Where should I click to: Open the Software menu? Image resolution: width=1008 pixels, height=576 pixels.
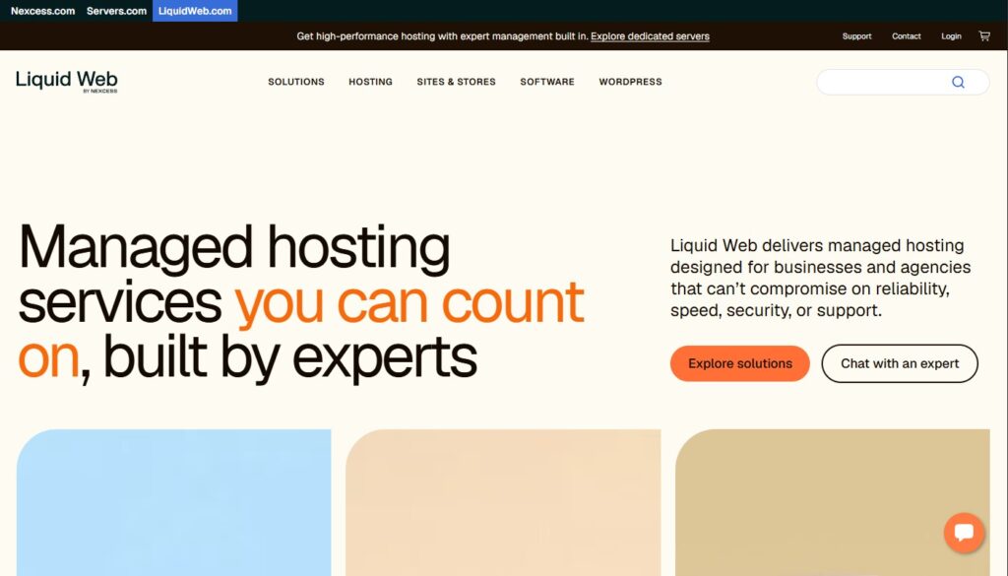coord(547,82)
